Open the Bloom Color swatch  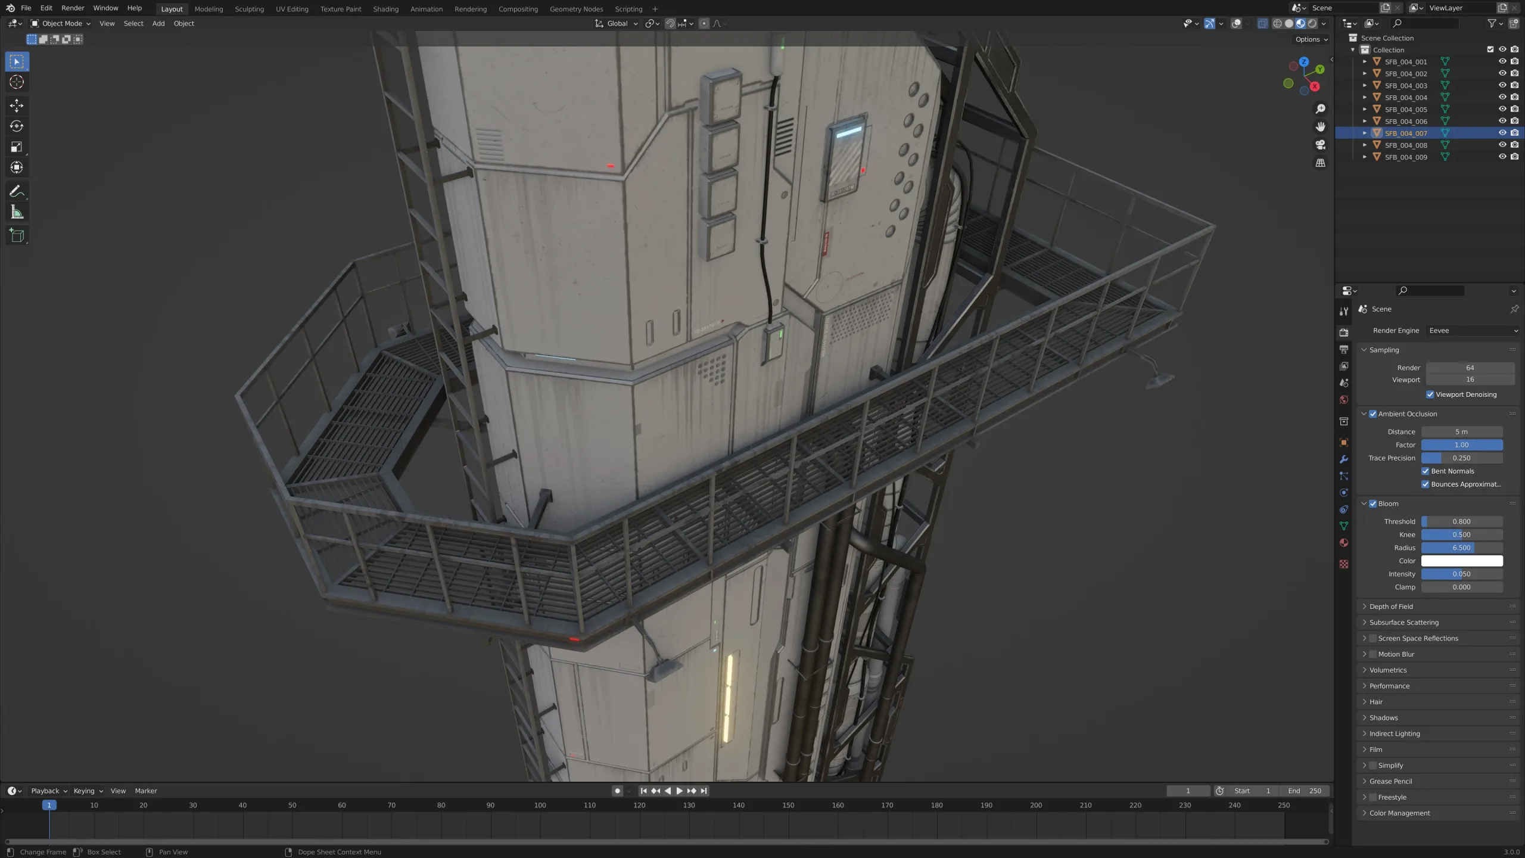click(1461, 561)
